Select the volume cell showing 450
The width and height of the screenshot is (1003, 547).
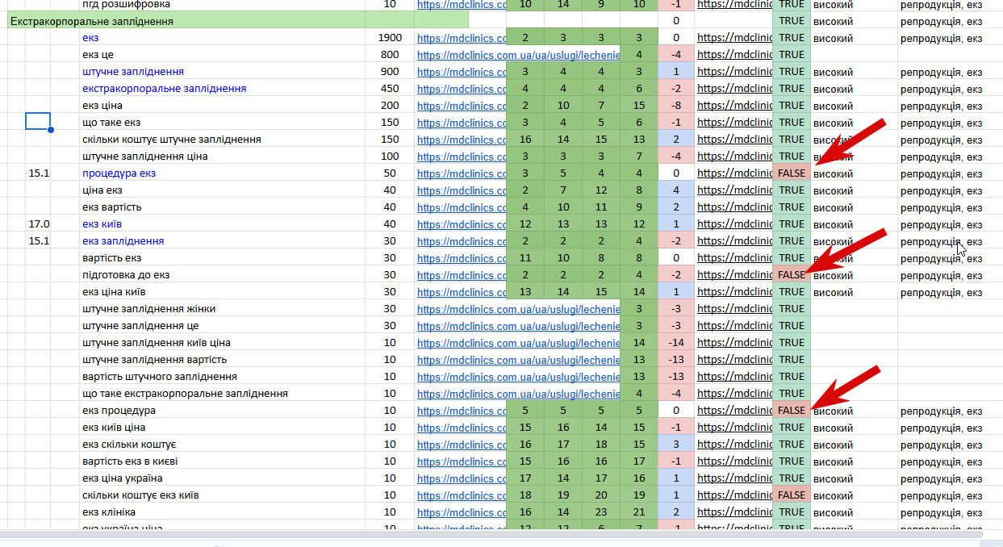(390, 89)
